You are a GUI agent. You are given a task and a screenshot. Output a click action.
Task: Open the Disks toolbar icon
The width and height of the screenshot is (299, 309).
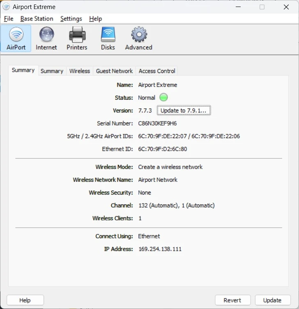click(x=108, y=39)
